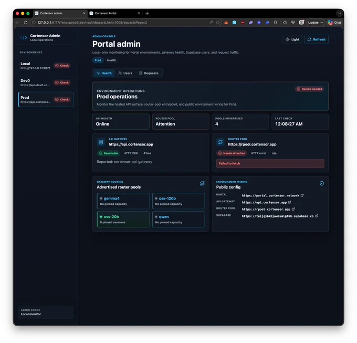Click the read aloud icon in address bar

click(211, 22)
